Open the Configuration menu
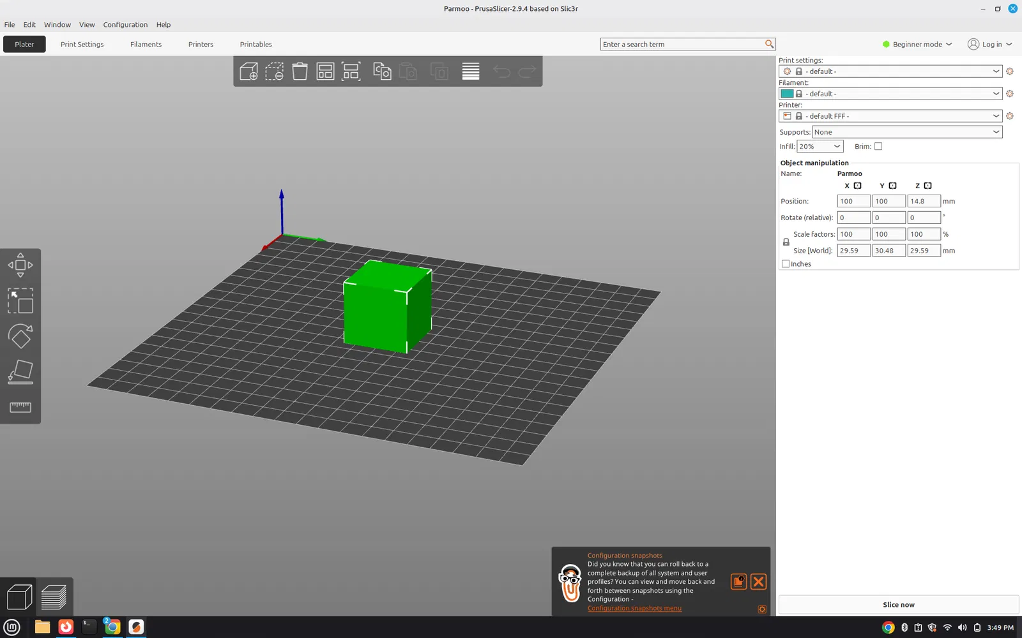 [125, 25]
